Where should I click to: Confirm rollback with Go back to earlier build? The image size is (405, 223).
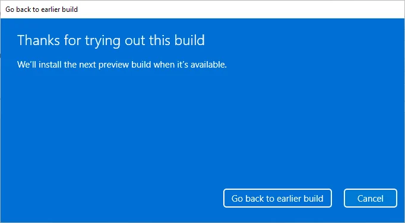[277, 198]
